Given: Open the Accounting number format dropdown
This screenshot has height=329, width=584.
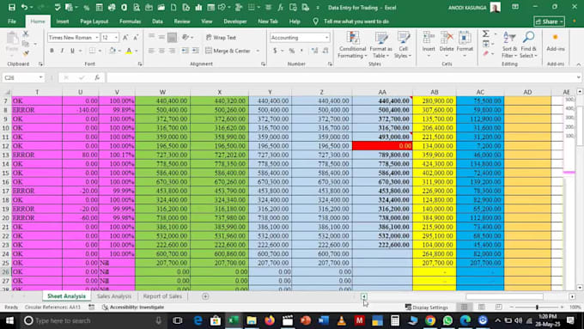Looking at the screenshot, I should [x=326, y=38].
